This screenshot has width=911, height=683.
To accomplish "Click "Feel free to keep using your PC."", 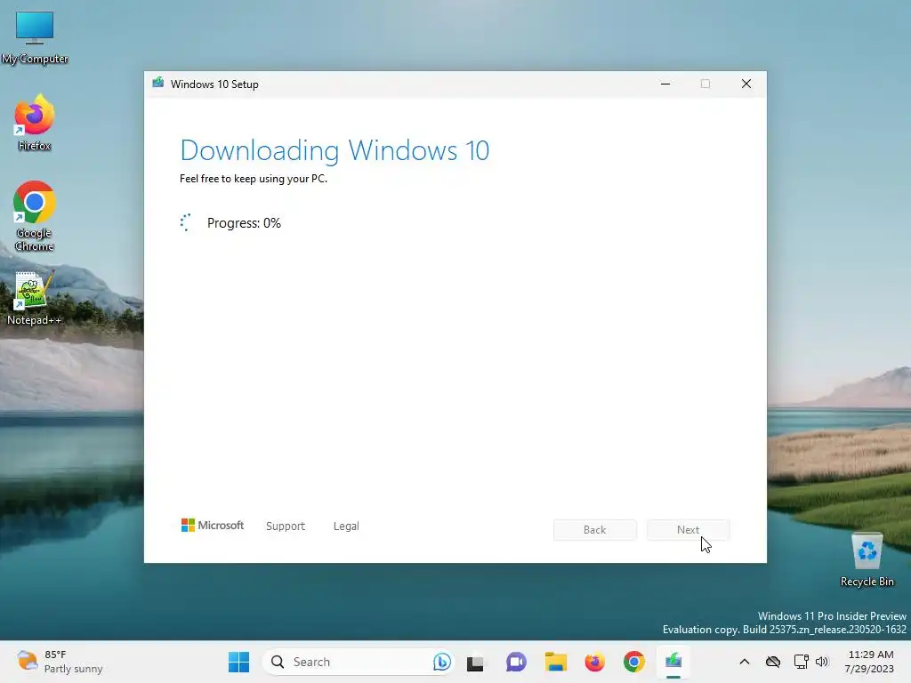I will tap(254, 179).
